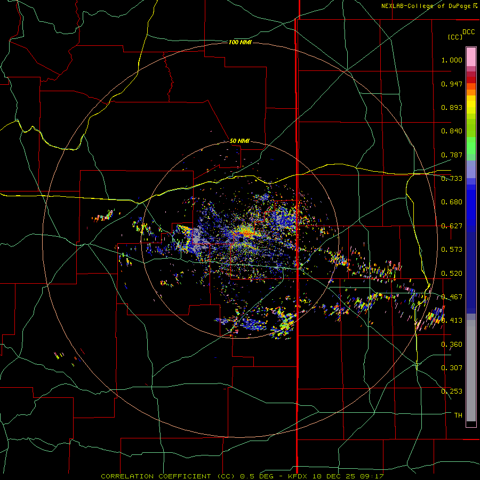Click the NEXLAB-College of DuPage header text
This screenshot has height=480, width=480.
tap(426, 6)
